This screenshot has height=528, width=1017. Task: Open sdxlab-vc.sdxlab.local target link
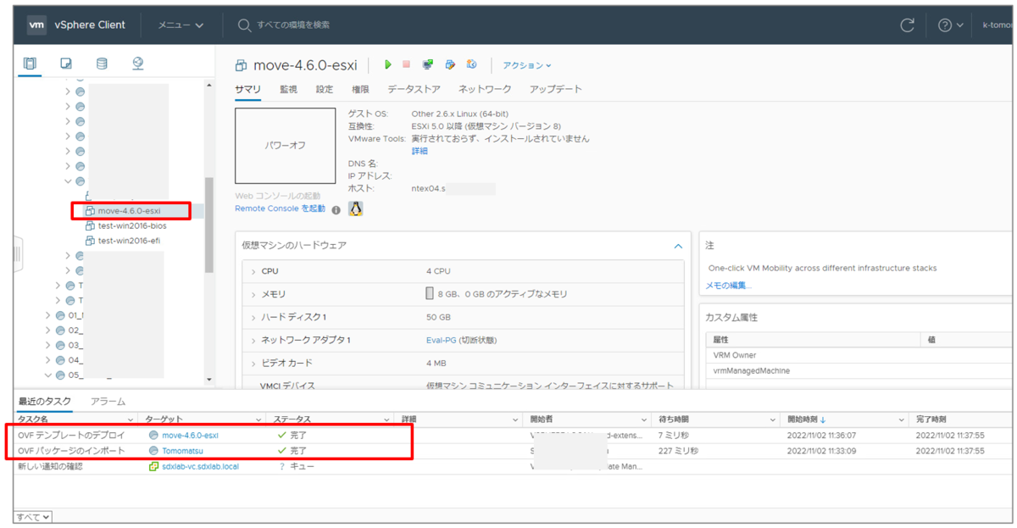pos(200,466)
